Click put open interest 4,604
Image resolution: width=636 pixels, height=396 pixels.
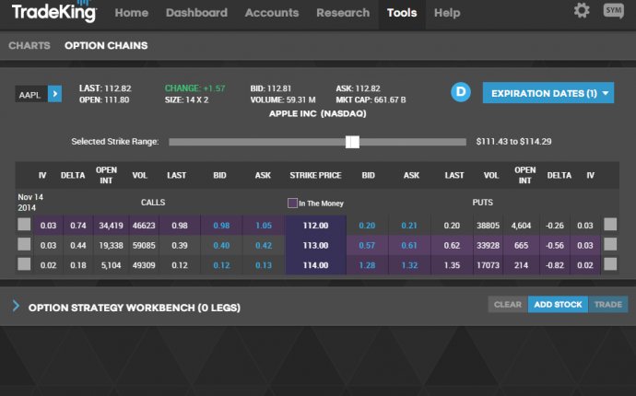pyautogui.click(x=521, y=226)
